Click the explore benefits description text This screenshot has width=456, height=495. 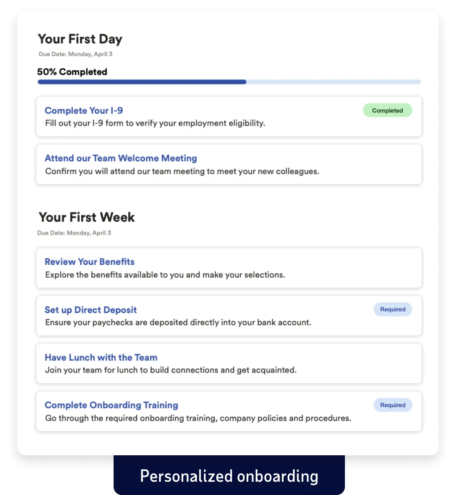[165, 275]
